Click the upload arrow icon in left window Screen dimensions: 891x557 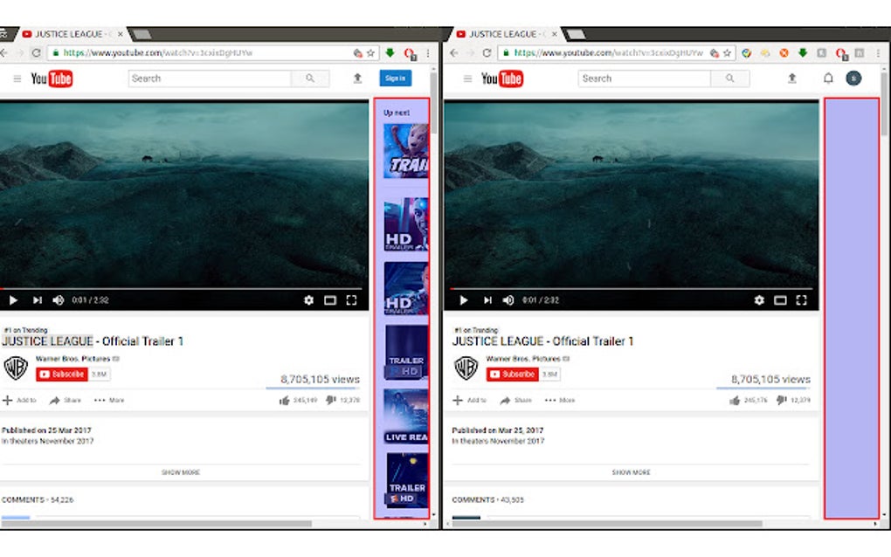click(x=357, y=79)
